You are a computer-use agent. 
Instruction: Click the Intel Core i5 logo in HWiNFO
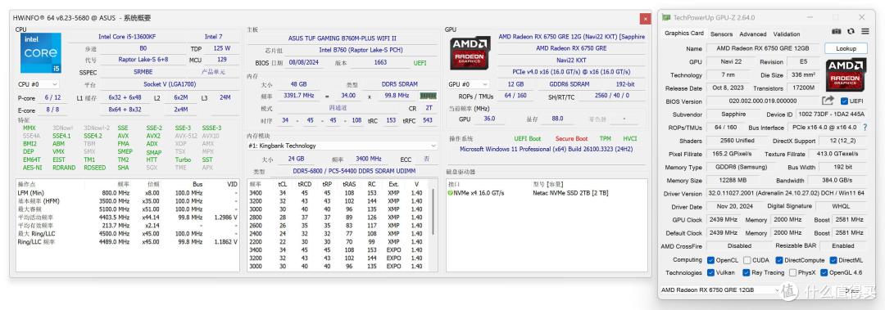[x=40, y=53]
